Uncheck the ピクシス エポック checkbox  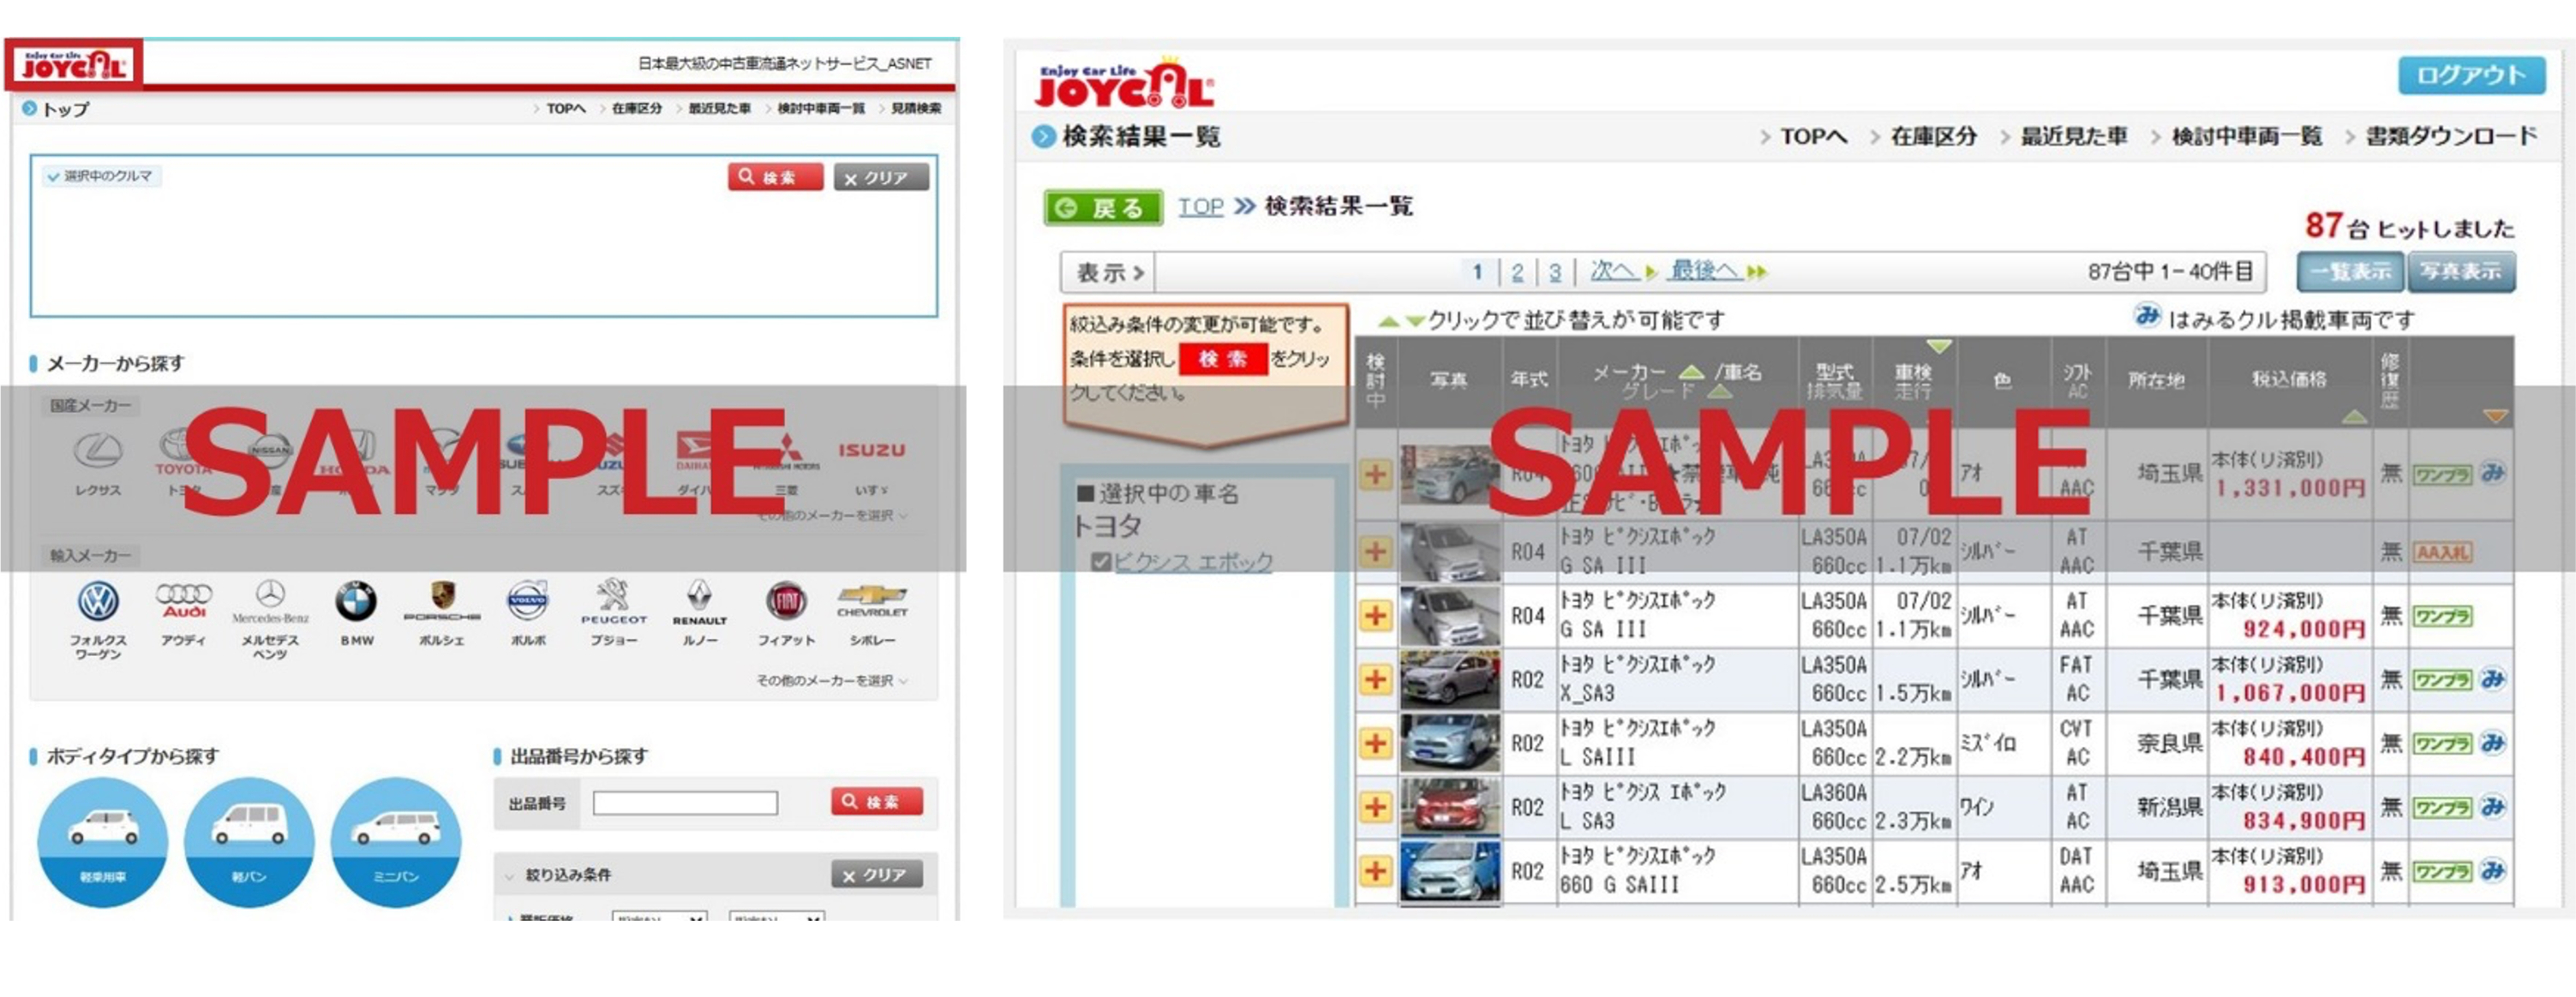(1101, 562)
